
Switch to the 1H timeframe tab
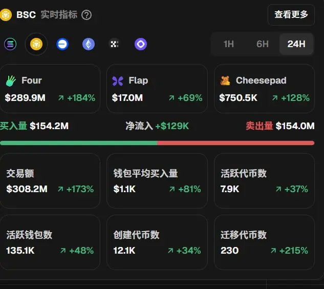tap(228, 44)
